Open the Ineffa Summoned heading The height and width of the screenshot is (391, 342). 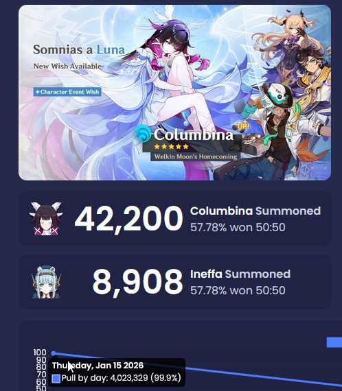point(240,274)
